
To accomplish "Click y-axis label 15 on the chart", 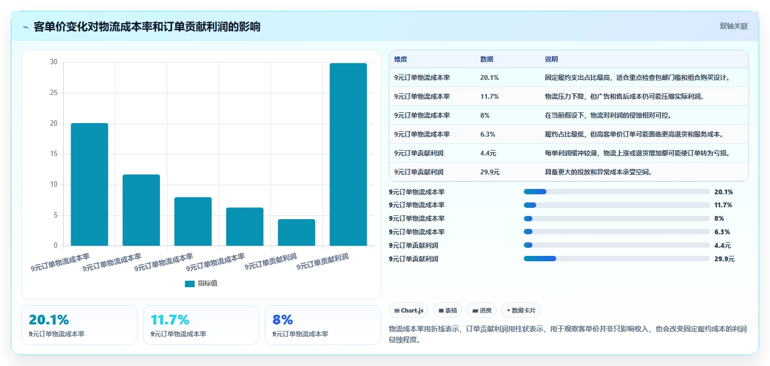I will coord(53,154).
